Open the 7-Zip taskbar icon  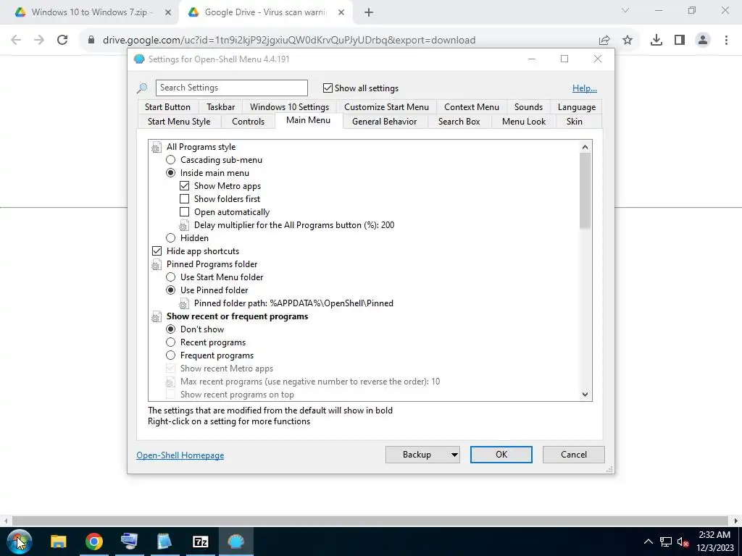pos(201,542)
